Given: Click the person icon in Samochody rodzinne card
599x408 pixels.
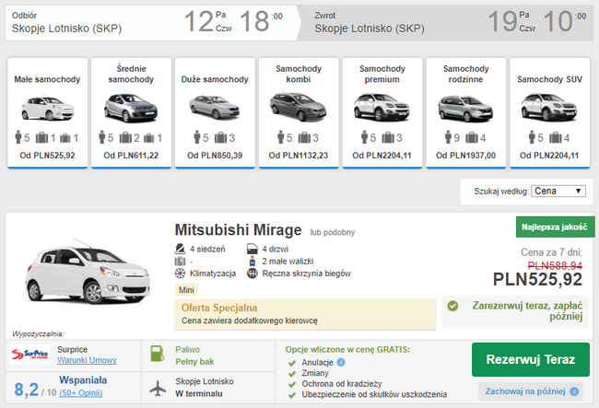Looking at the screenshot, I should [x=448, y=137].
